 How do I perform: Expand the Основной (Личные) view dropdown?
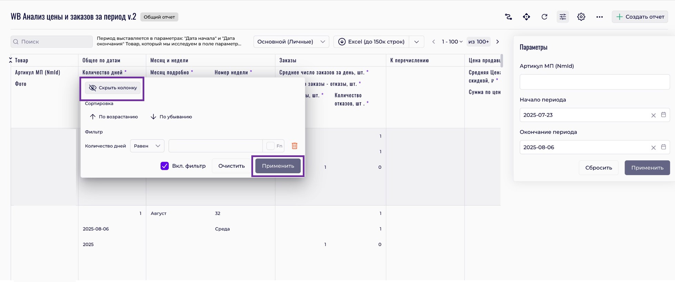[291, 42]
